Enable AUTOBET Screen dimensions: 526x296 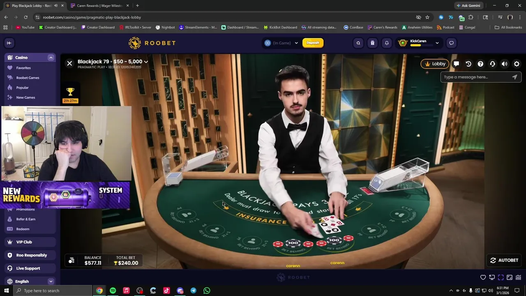pos(504,260)
